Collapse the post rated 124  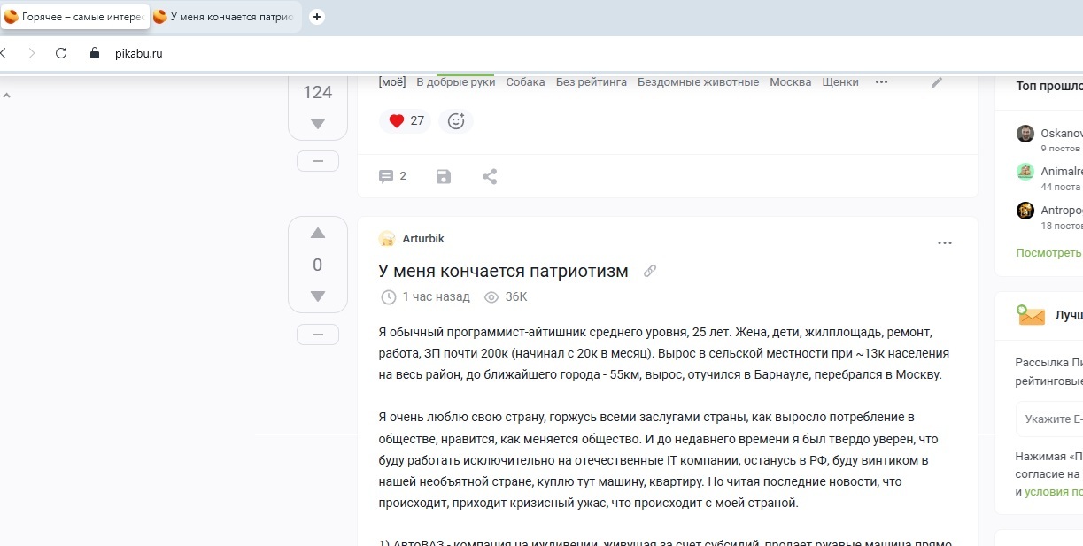(x=318, y=161)
